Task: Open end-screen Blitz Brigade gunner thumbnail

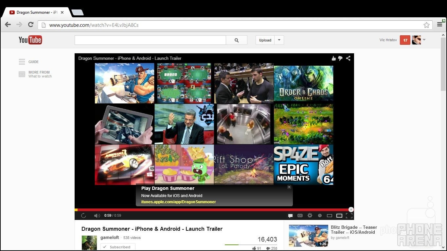Action: (124, 83)
